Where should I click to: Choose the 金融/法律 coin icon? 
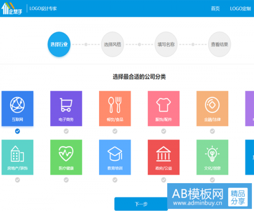point(212,105)
